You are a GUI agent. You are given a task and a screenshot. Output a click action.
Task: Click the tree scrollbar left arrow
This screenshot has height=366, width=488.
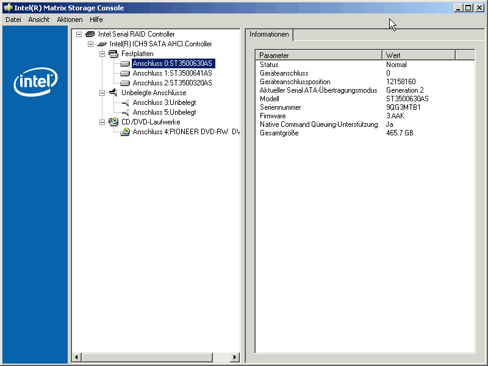tap(77, 357)
